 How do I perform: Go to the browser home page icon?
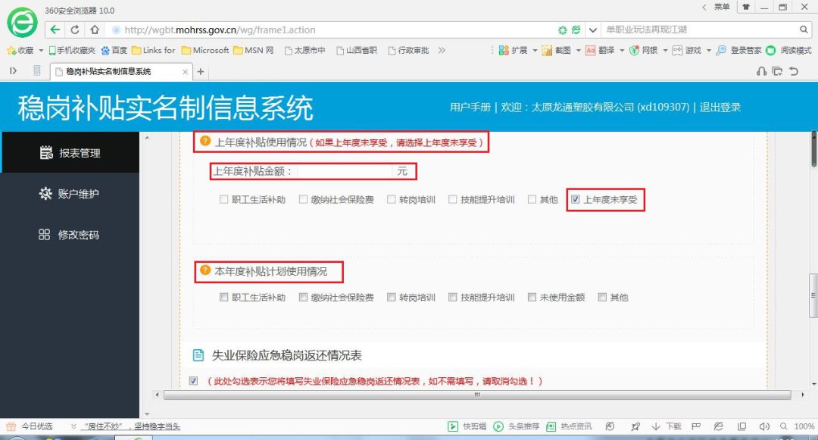(95, 30)
